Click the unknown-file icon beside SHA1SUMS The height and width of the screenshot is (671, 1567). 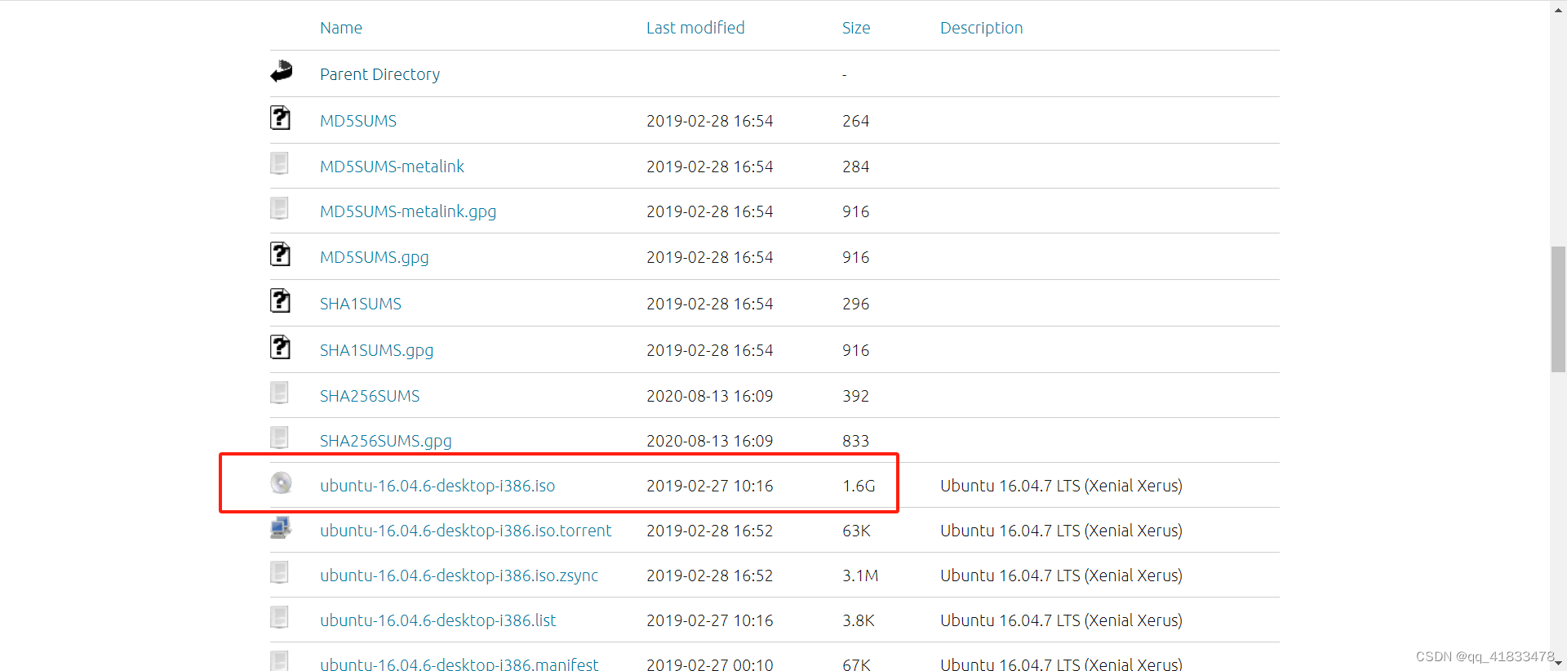click(x=280, y=301)
